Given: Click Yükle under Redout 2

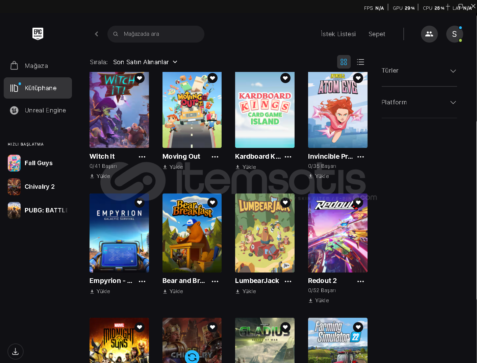Looking at the screenshot, I should coord(319,301).
